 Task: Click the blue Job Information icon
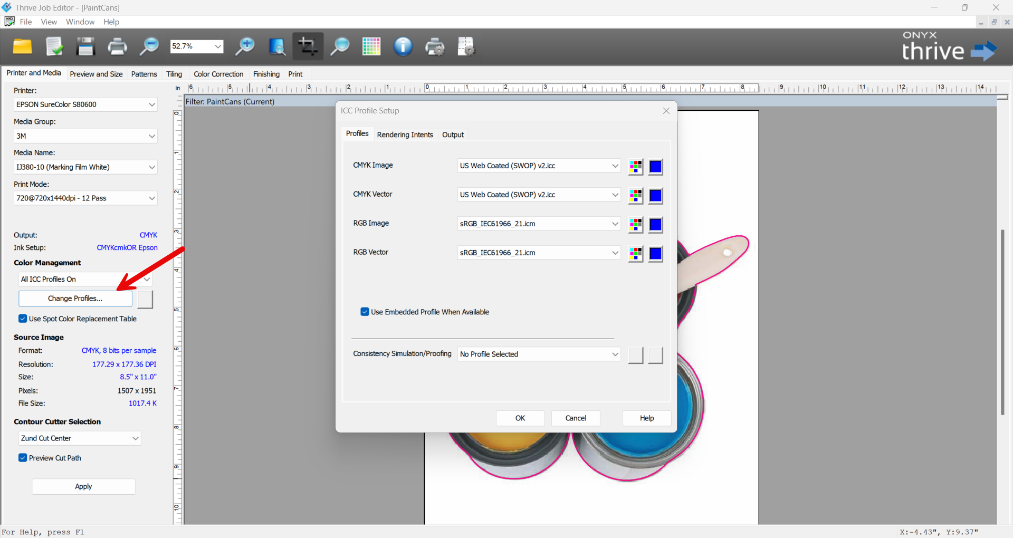[403, 46]
